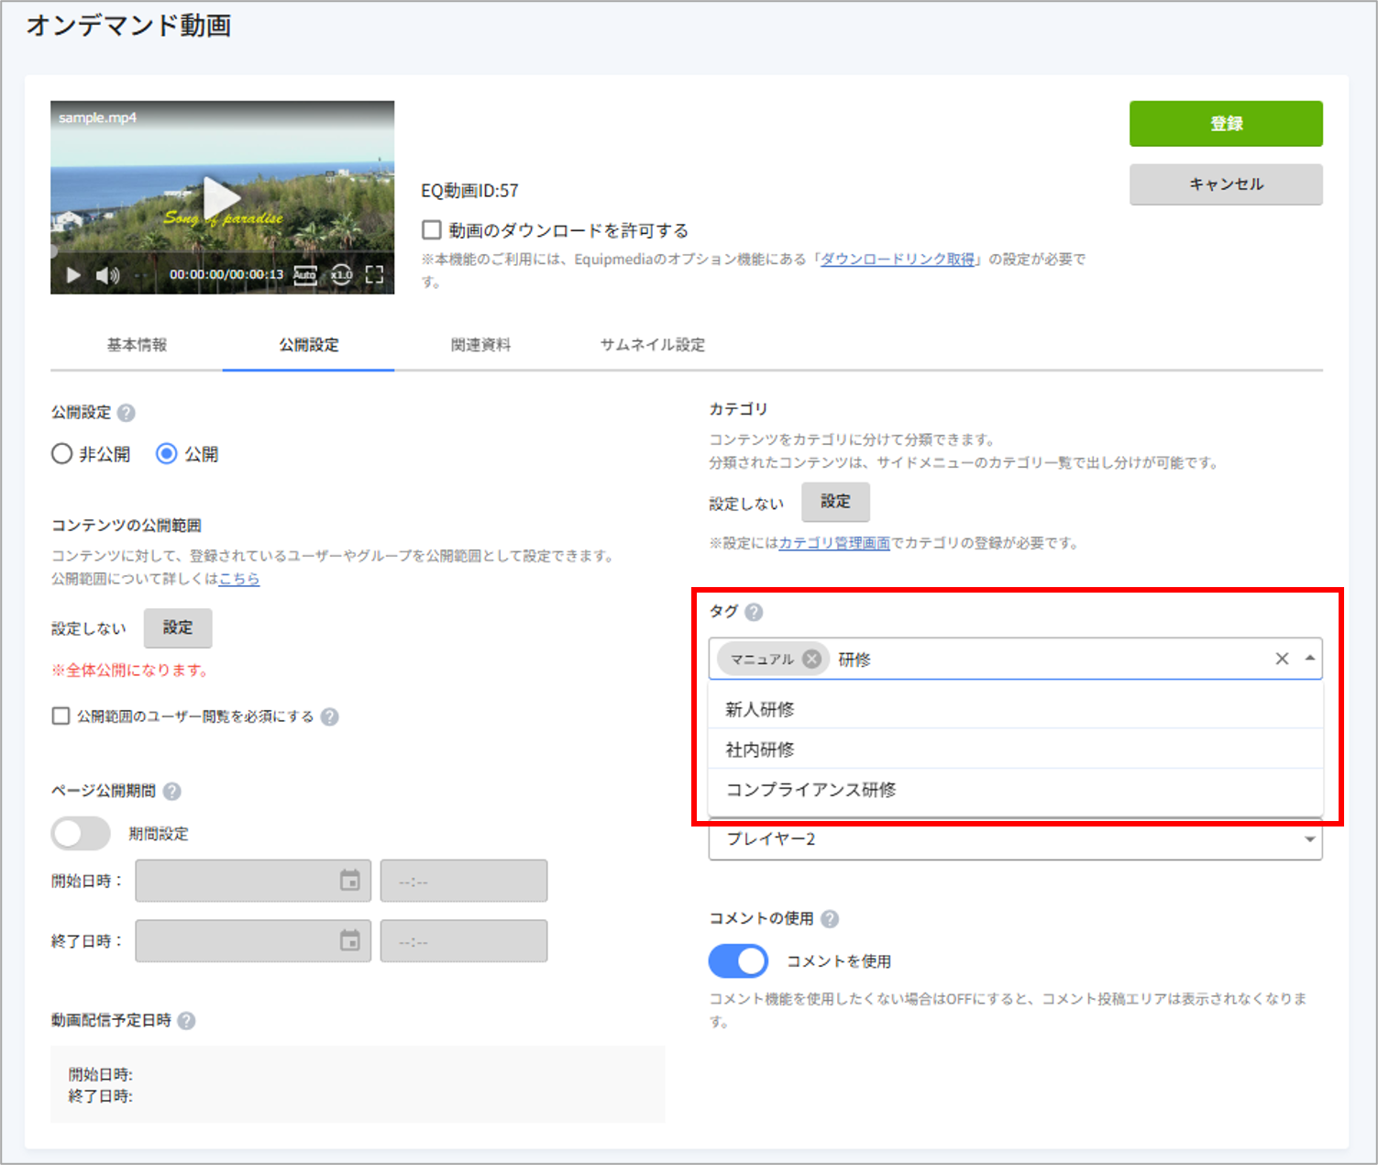Open help icon next to 公開設定
Viewport: 1378px width, 1165px height.
click(x=127, y=413)
